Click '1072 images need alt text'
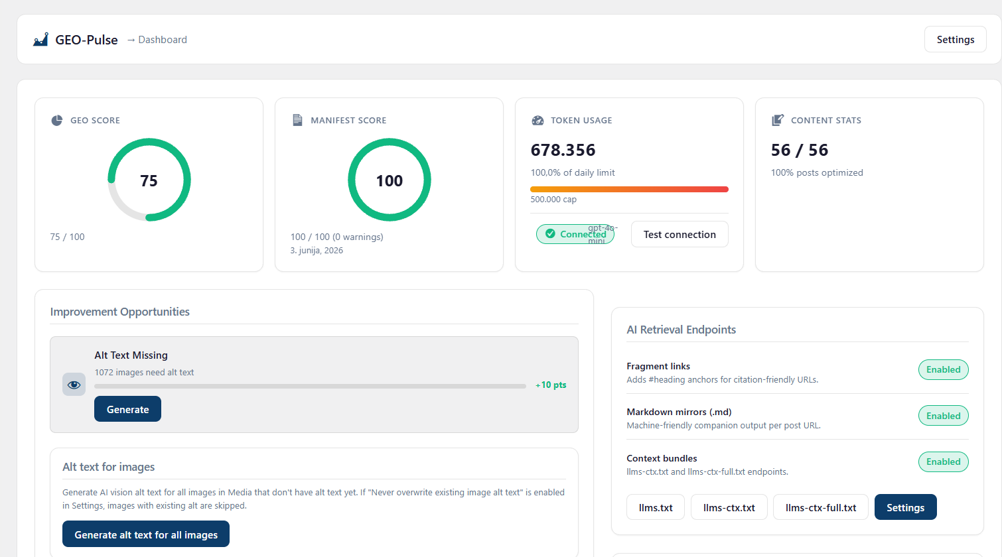1002x557 pixels. point(144,372)
